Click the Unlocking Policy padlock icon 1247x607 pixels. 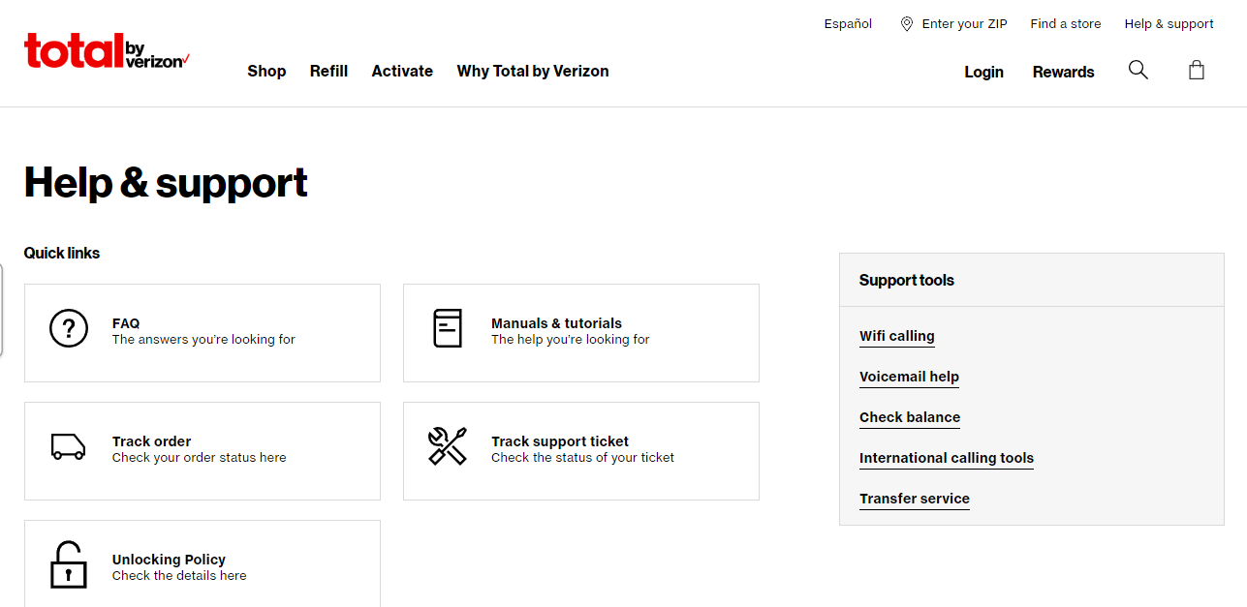tap(68, 565)
